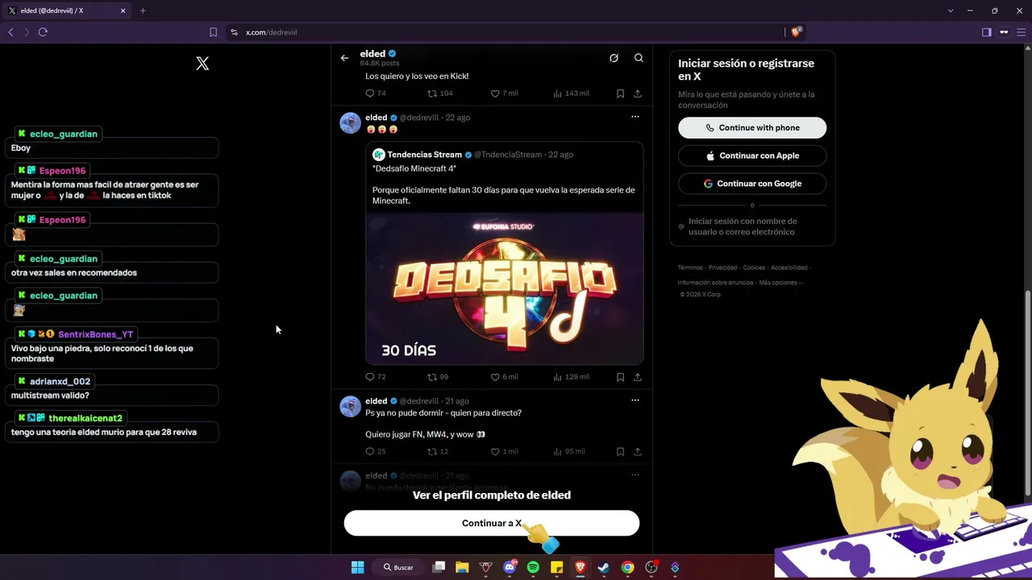The image size is (1032, 580).
Task: Like the post with 1 mil likes
Action: [504, 452]
